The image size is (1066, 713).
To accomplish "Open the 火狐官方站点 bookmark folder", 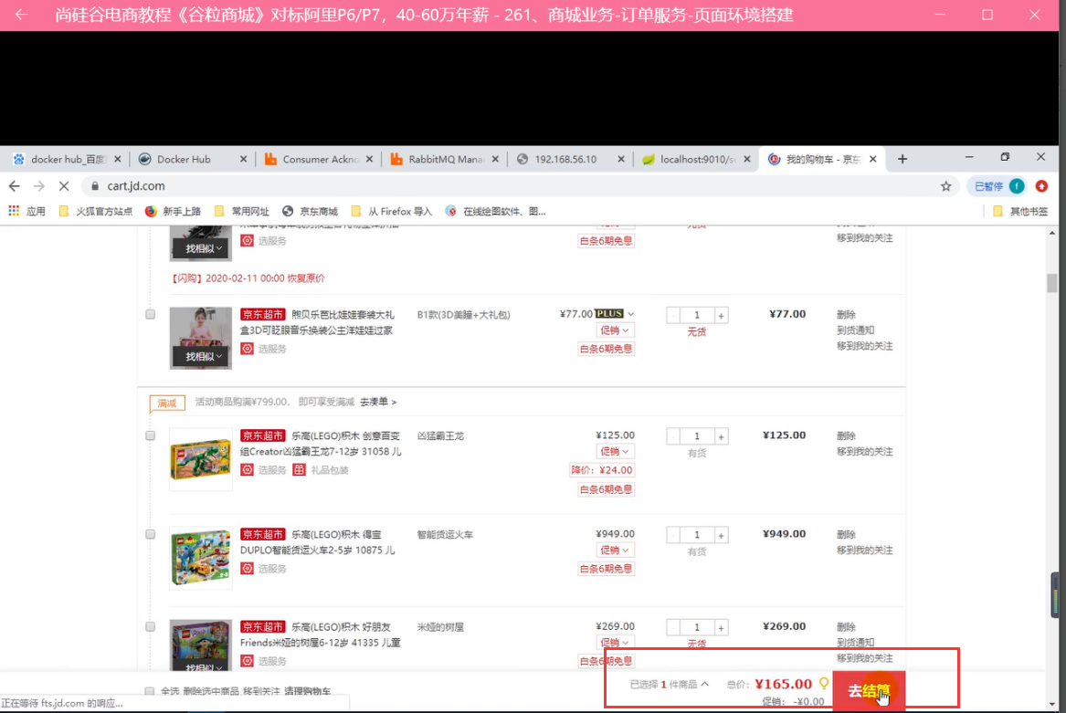I will click(x=96, y=212).
